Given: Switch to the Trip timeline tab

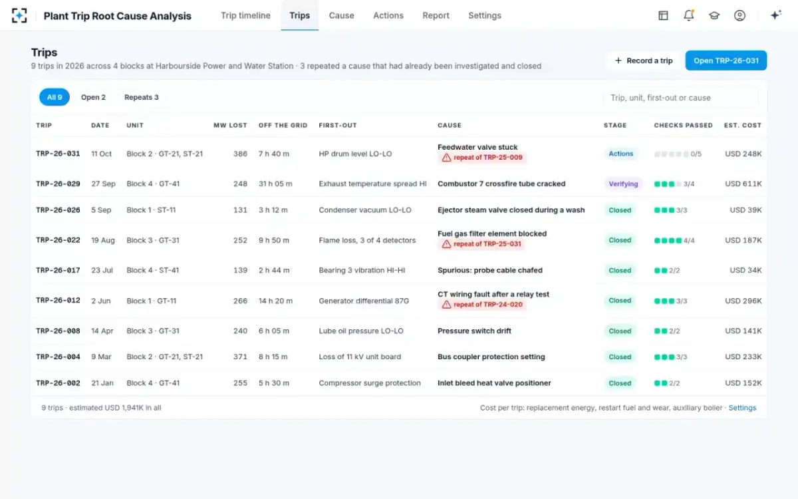Looking at the screenshot, I should point(245,15).
